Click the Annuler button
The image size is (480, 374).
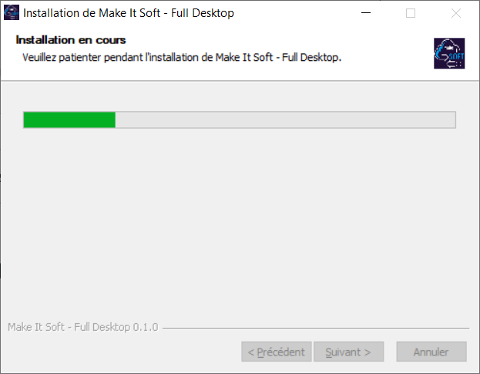(x=431, y=352)
